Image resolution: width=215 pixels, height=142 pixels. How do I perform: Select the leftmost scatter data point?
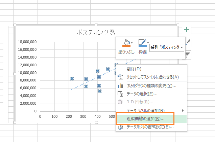pyautogui.click(x=72, y=78)
